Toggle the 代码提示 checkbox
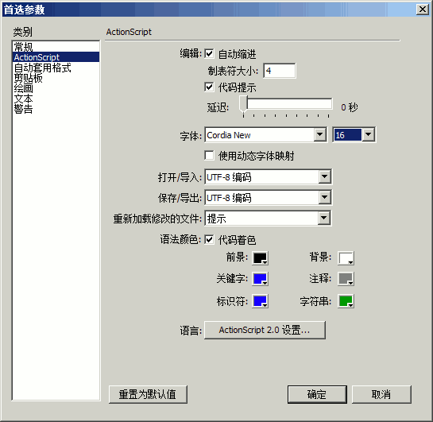The width and height of the screenshot is (433, 422). (x=209, y=87)
